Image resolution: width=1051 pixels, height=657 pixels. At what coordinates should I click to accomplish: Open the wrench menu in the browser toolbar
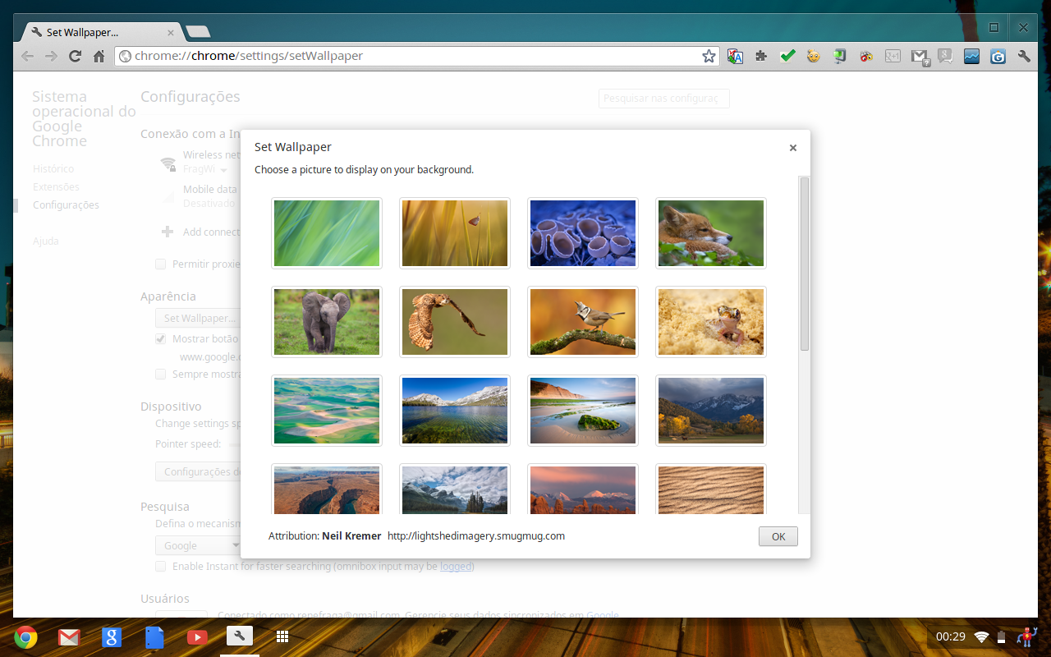(x=1024, y=57)
